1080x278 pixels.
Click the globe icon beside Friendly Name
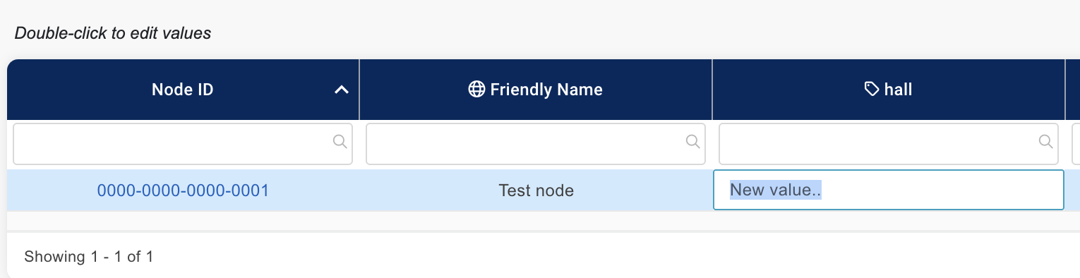pyautogui.click(x=477, y=90)
